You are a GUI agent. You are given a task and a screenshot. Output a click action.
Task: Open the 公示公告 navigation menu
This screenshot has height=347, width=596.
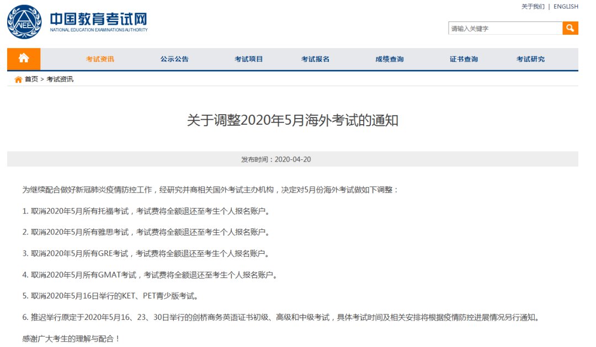[x=174, y=59]
